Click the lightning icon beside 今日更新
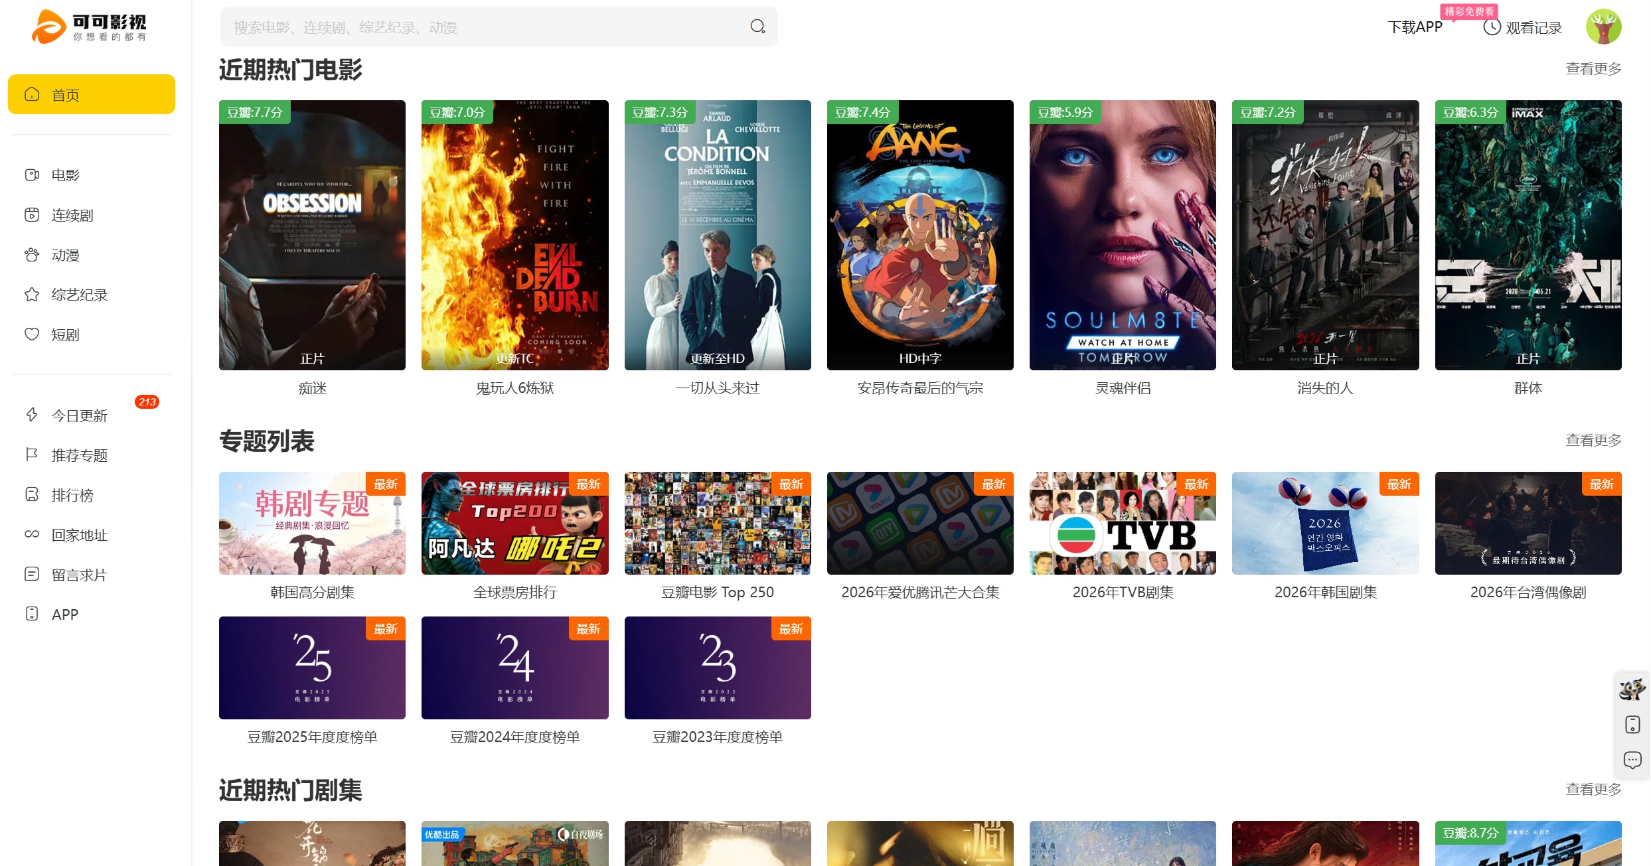Screen dimensions: 1651x866 (32, 415)
